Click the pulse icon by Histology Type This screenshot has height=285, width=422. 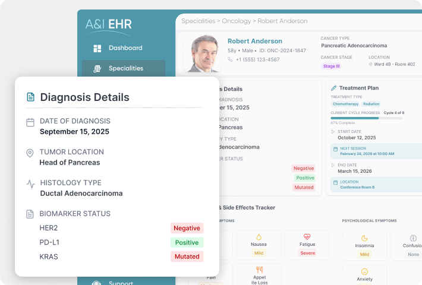pyautogui.click(x=31, y=184)
